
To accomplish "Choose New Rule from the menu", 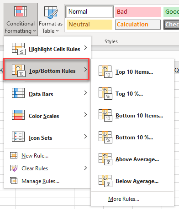I will click(x=47, y=156).
